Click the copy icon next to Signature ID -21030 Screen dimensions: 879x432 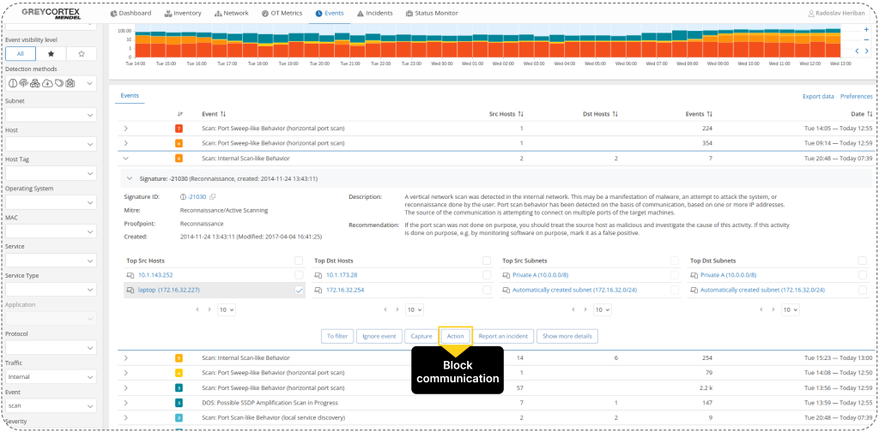212,197
